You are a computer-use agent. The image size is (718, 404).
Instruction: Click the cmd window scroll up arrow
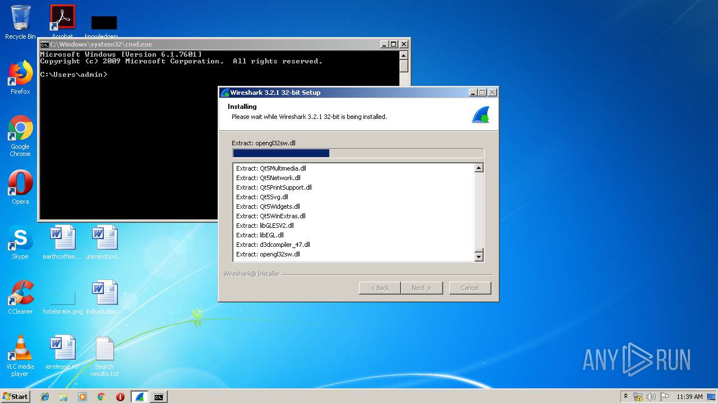coord(403,55)
